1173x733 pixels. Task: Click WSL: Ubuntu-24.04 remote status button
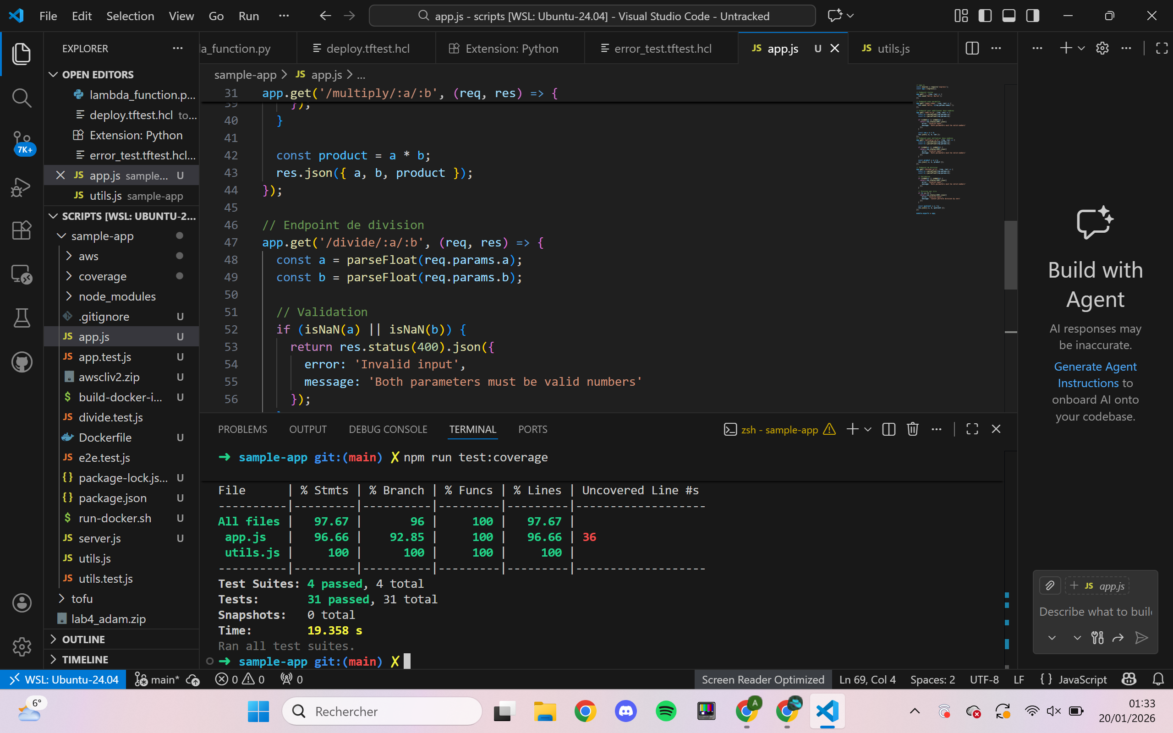[64, 679]
